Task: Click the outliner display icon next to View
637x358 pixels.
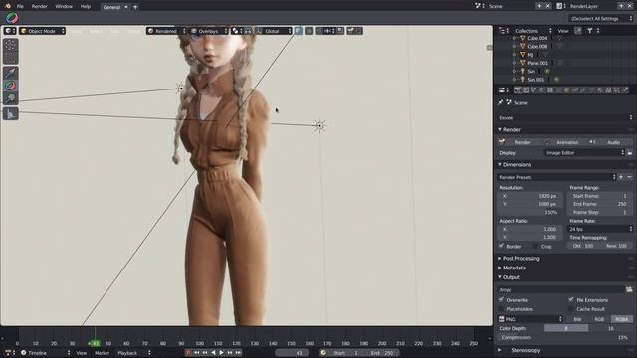Action: tap(578, 31)
